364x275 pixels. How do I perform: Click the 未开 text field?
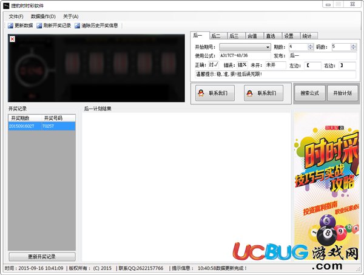(275, 66)
